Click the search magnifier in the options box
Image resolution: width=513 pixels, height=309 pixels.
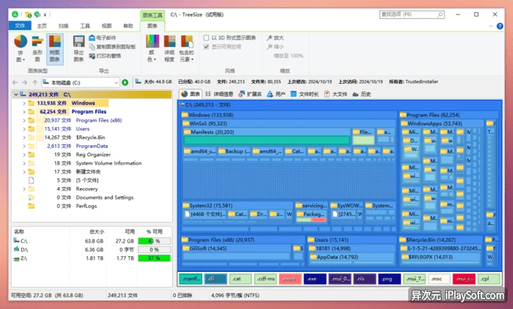click(440, 14)
